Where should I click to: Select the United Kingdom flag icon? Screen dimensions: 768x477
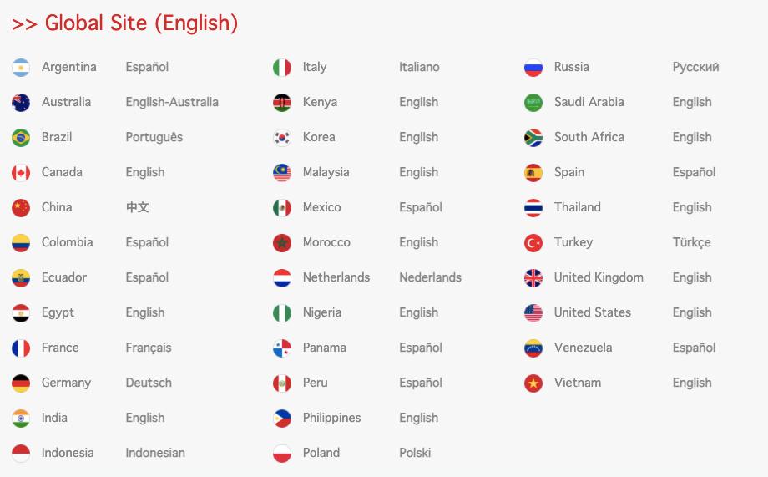point(533,278)
